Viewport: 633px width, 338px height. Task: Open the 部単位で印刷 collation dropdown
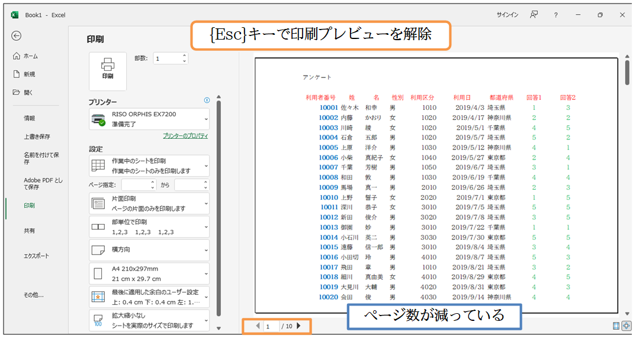(149, 227)
